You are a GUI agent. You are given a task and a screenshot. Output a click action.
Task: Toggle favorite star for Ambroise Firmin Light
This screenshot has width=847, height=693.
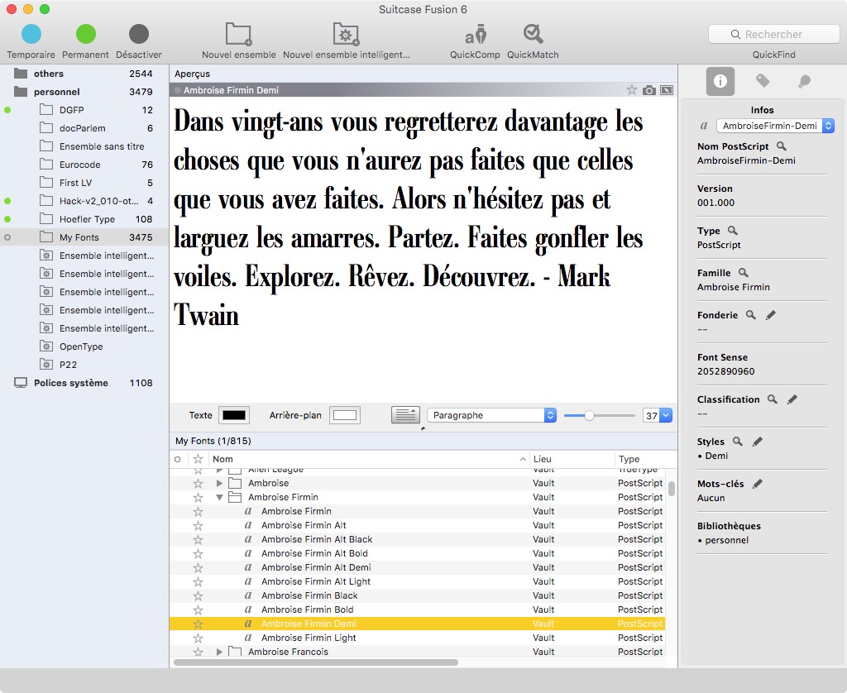[199, 638]
